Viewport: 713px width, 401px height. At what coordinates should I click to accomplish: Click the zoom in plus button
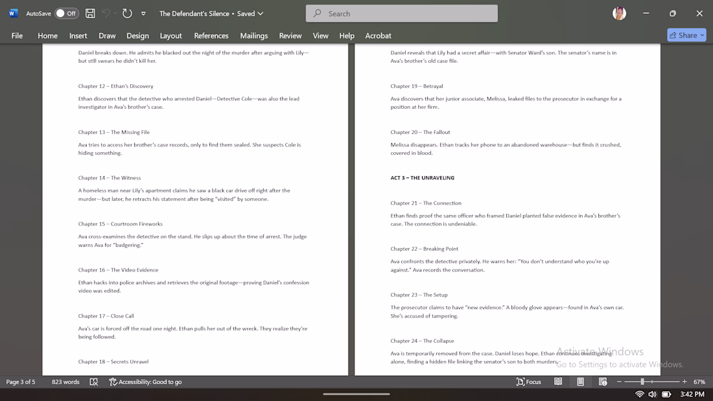(684, 382)
